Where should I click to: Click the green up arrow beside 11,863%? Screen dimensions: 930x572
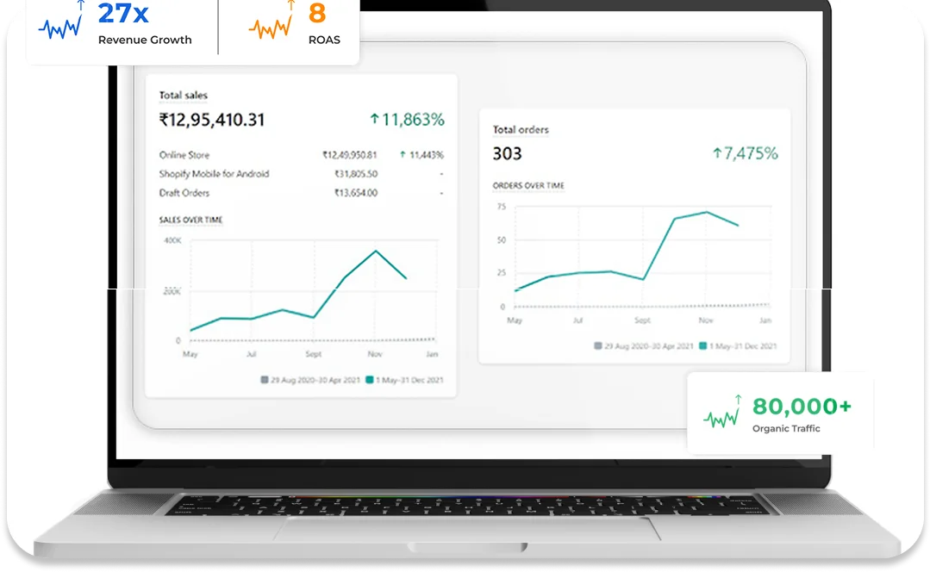click(374, 120)
